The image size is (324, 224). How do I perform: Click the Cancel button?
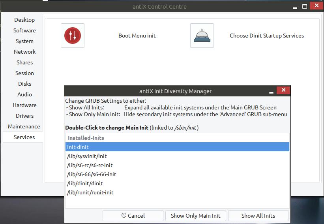click(133, 216)
